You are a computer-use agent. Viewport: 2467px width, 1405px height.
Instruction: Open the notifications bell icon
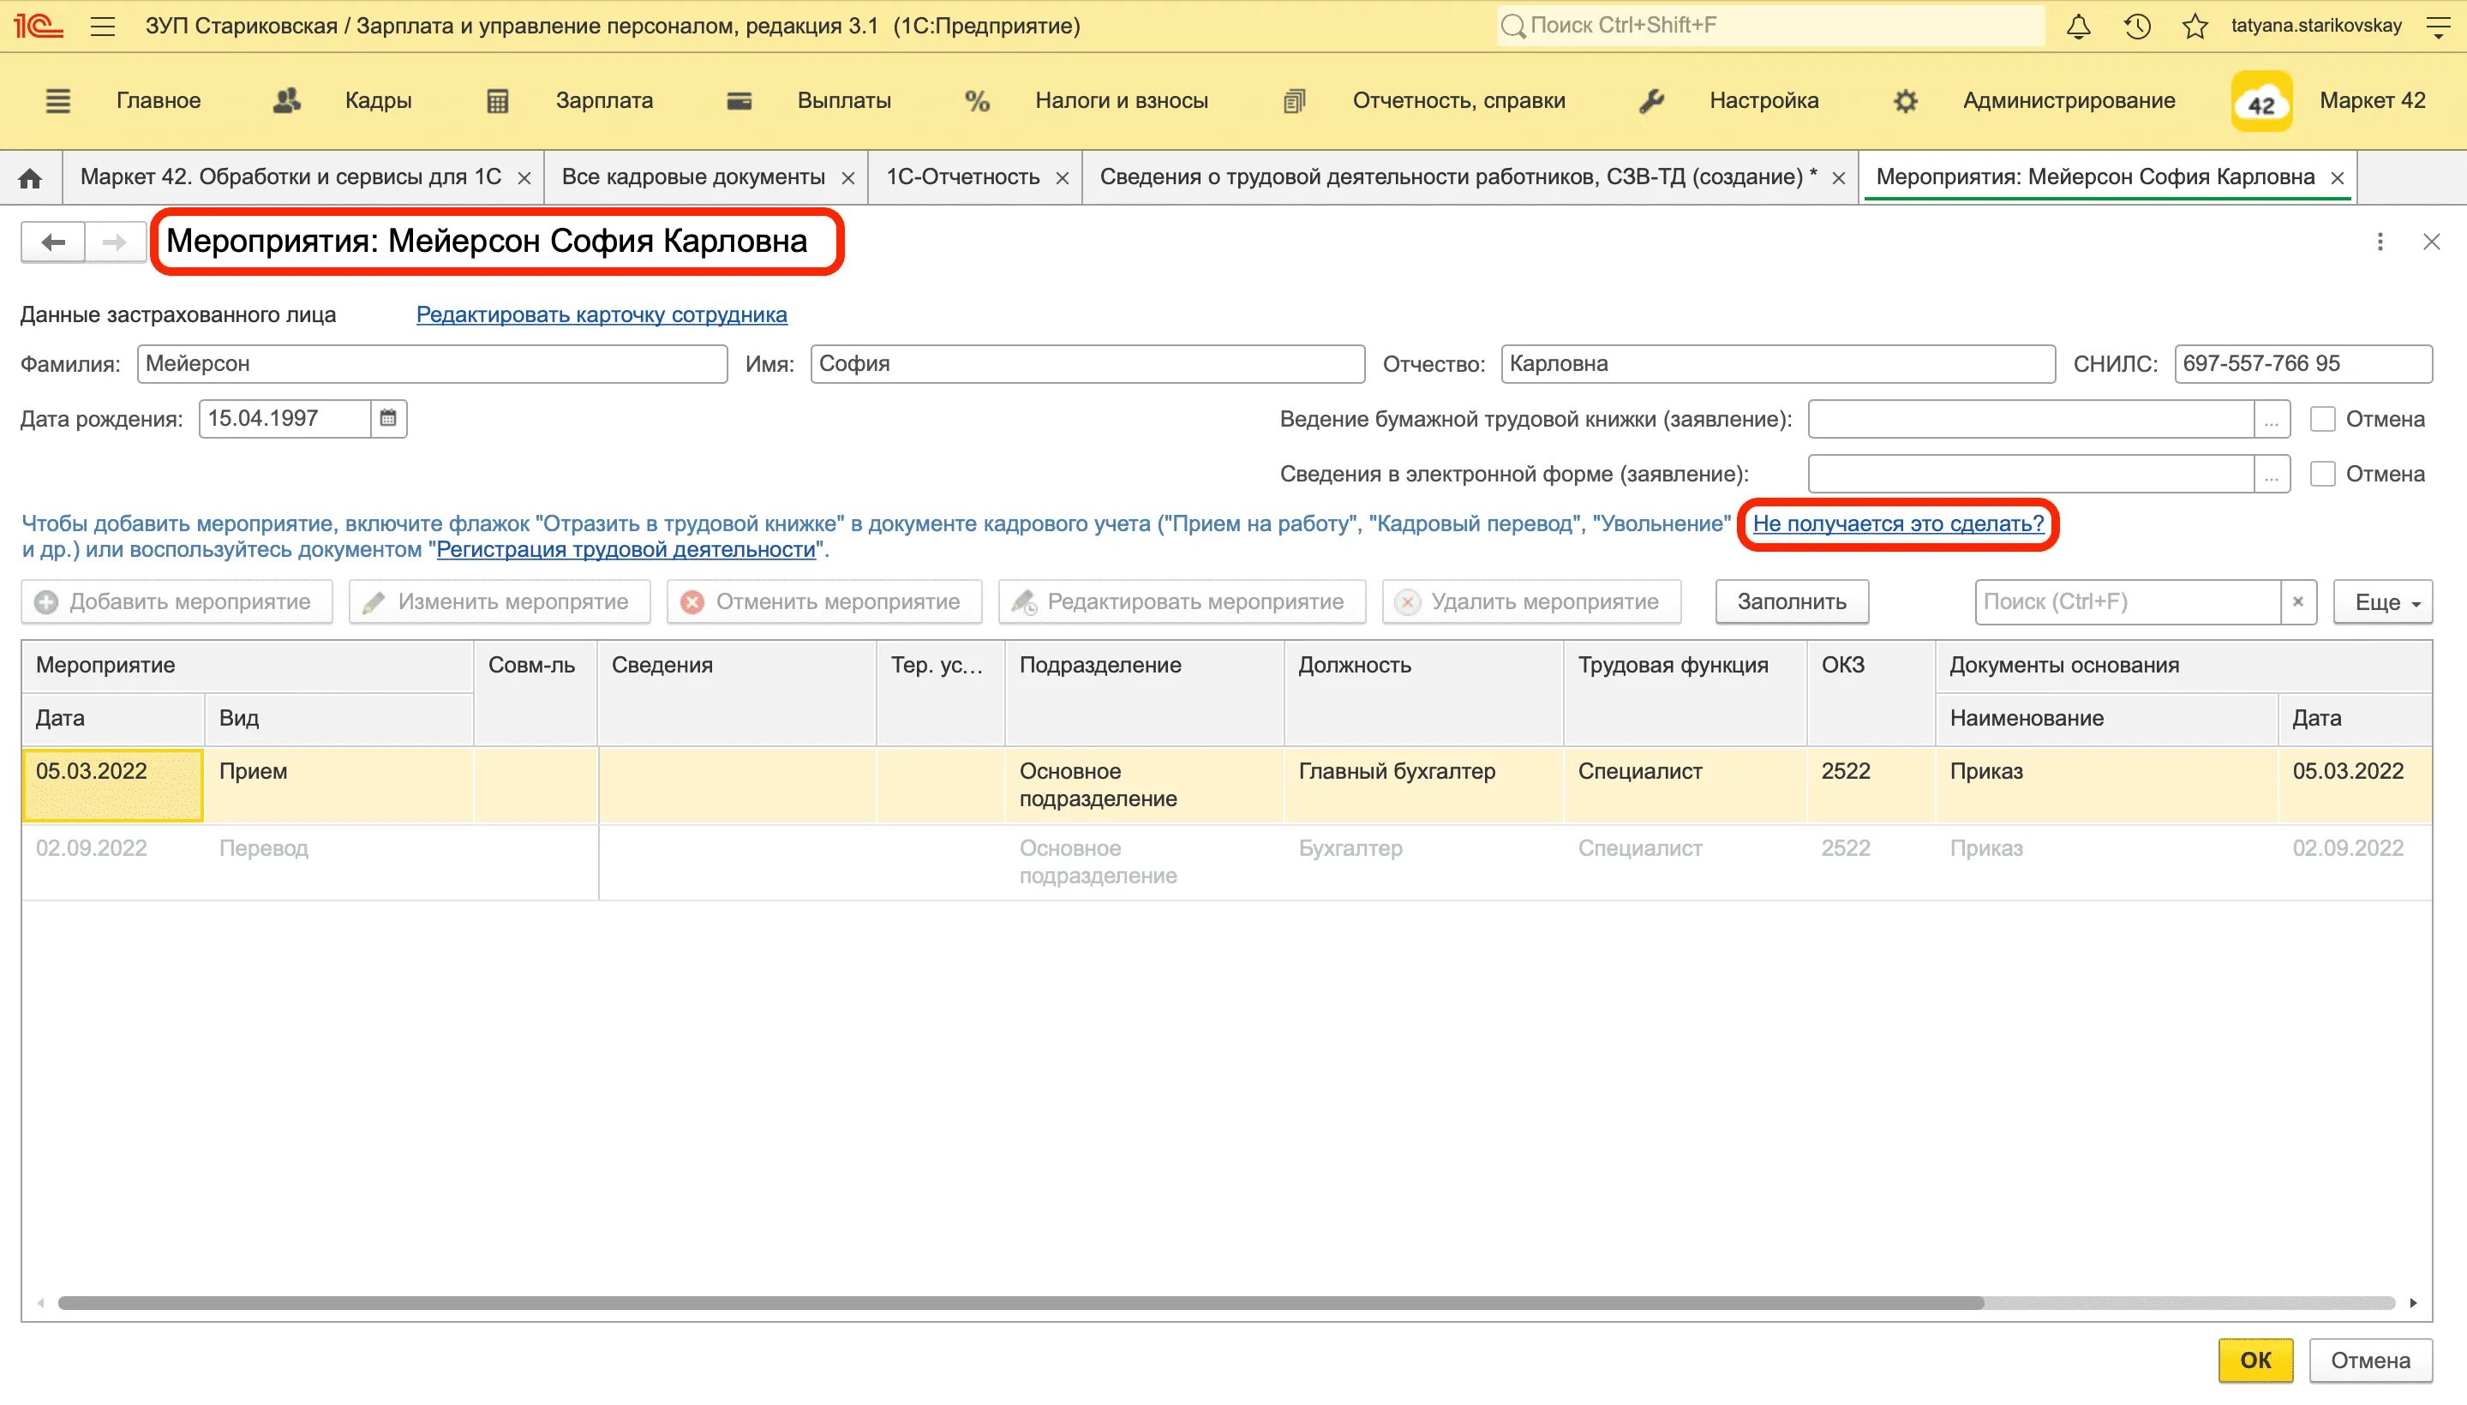tap(2078, 26)
